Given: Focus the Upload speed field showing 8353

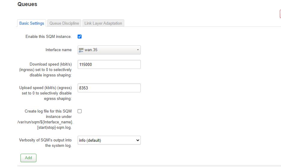Looking at the screenshot, I should click(109, 88).
